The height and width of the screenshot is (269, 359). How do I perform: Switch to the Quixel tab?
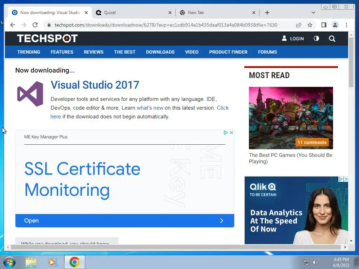[134, 13]
